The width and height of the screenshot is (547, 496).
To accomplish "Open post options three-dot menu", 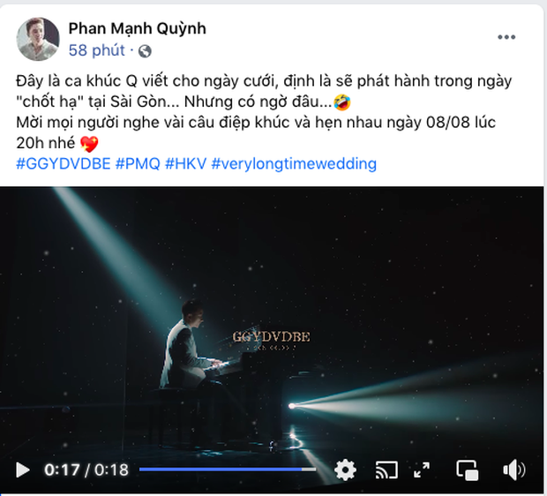I will tap(506, 37).
